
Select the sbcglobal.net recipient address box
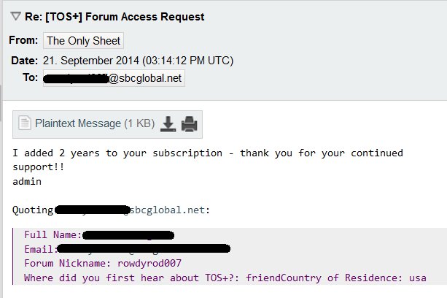(114, 78)
